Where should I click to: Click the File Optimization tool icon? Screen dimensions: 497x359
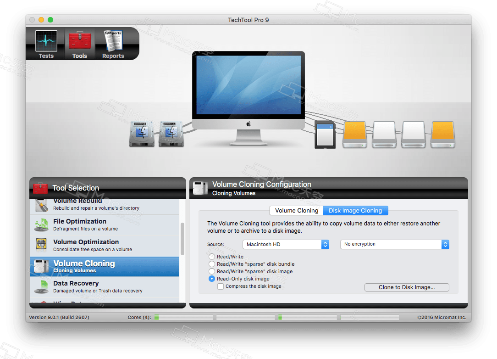(42, 225)
